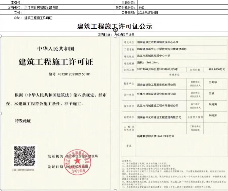The width and height of the screenshot is (228, 191).
Task: Click the 建设地址 value 洪江市黔城镇双溪中心小学
Action: pyautogui.click(x=154, y=56)
